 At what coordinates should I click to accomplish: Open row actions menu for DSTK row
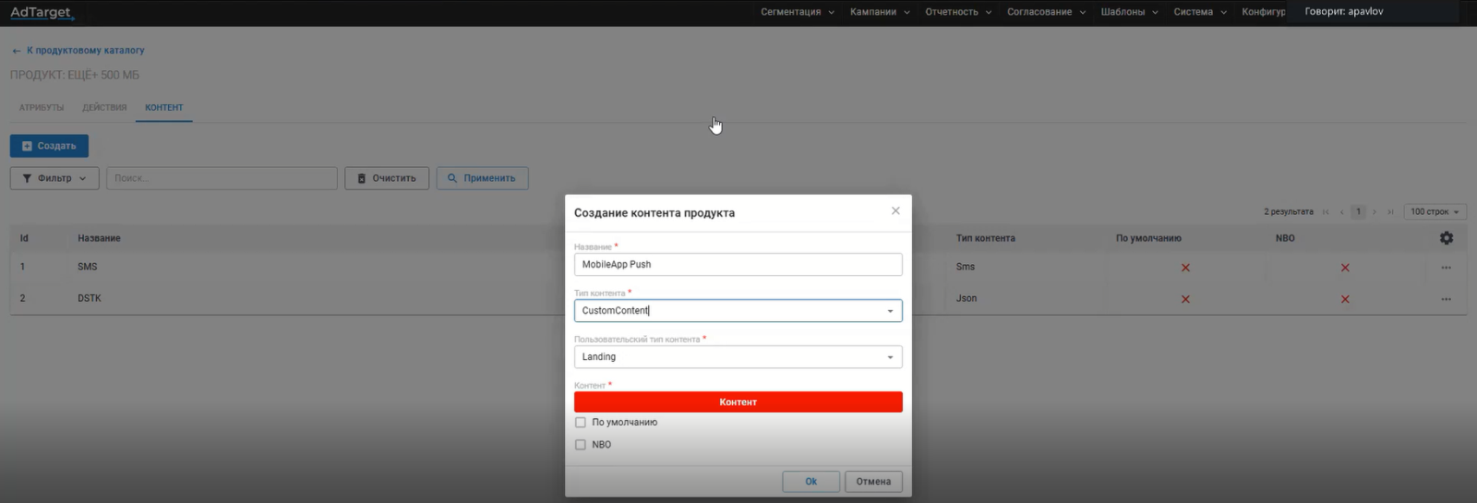click(1446, 299)
